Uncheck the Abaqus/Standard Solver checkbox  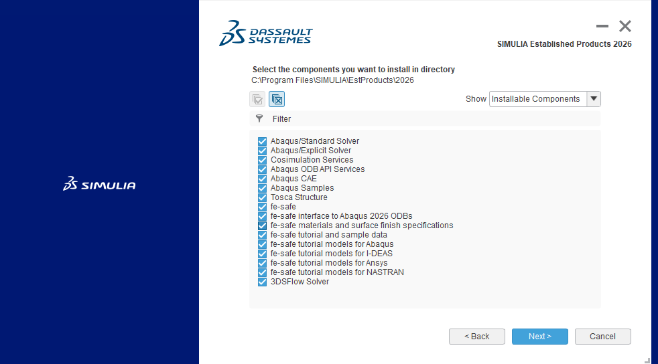pos(263,141)
